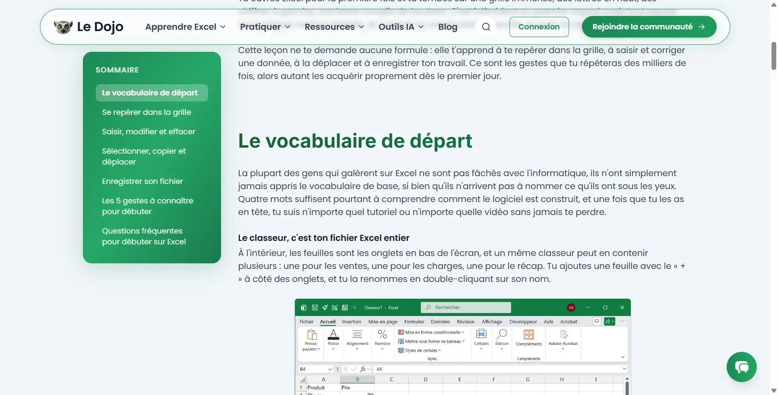The width and height of the screenshot is (778, 395).
Task: Open the site search magnifier icon
Action: click(486, 27)
